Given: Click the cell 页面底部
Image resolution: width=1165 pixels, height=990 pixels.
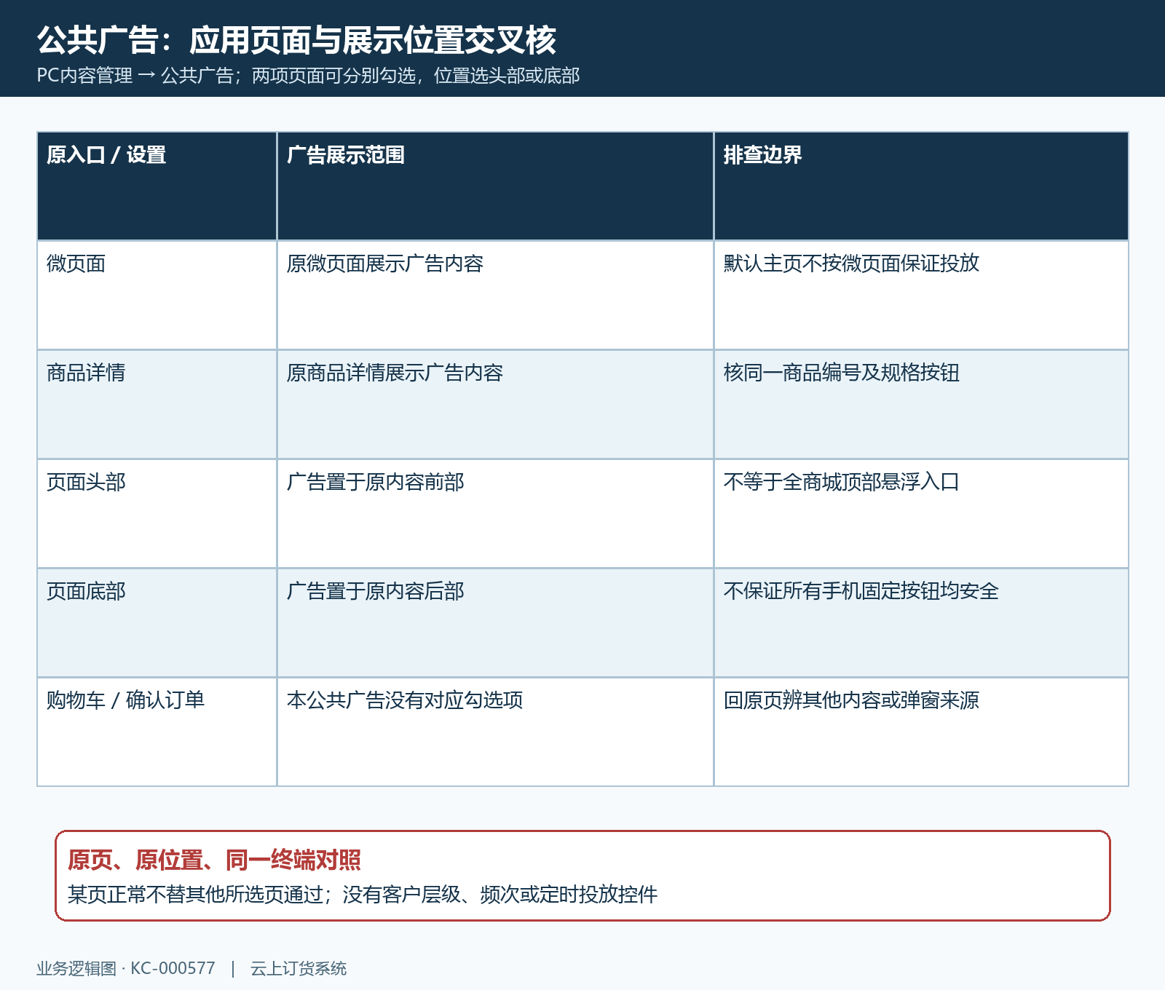Looking at the screenshot, I should click(x=157, y=622).
